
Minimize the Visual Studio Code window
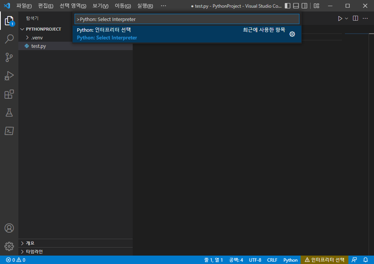click(330, 6)
